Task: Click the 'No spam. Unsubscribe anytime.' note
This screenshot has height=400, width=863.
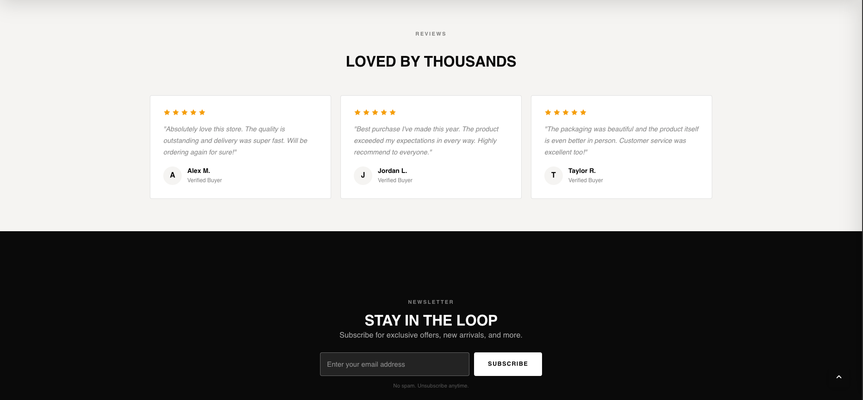Action: pyautogui.click(x=431, y=386)
